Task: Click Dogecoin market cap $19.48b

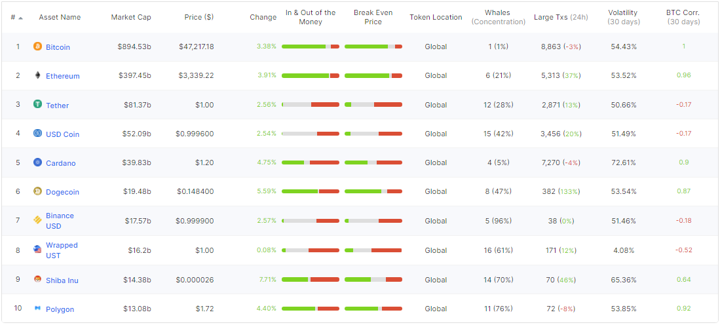Action: point(137,191)
